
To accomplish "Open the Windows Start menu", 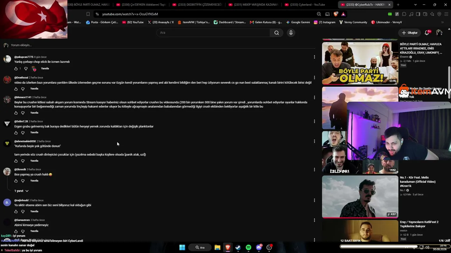I will (182, 247).
